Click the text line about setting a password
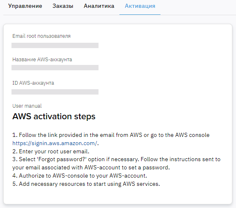Image resolution: width=236 pixels, height=208 pixels. (x=91, y=168)
